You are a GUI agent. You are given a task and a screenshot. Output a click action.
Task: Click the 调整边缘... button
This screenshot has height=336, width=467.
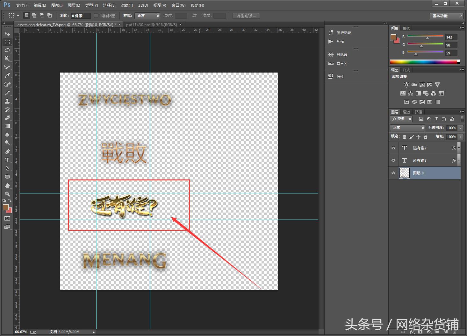coord(246,16)
